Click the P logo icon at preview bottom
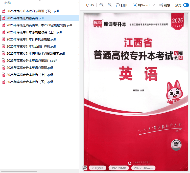Screen dimensions: 190x173 point(85,168)
